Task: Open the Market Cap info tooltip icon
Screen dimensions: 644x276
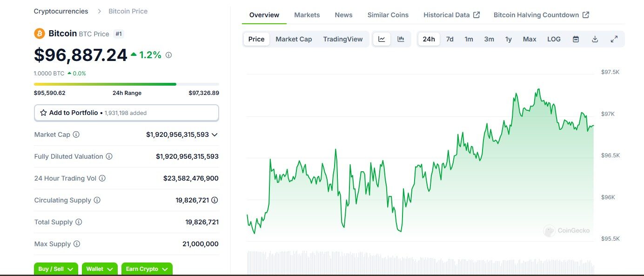Action: coord(76,135)
